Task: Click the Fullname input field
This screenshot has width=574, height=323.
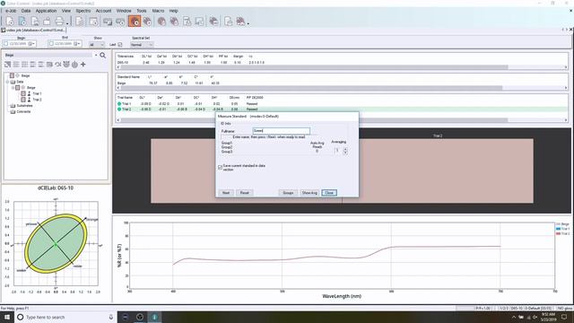Action: click(281, 131)
